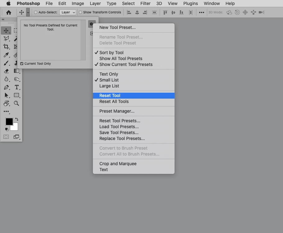Swap foreground and background colors
This screenshot has width=283, height=233.
pos(16,119)
